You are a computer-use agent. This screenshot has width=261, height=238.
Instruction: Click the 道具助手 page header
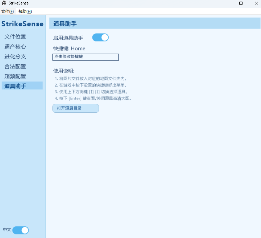(155, 23)
